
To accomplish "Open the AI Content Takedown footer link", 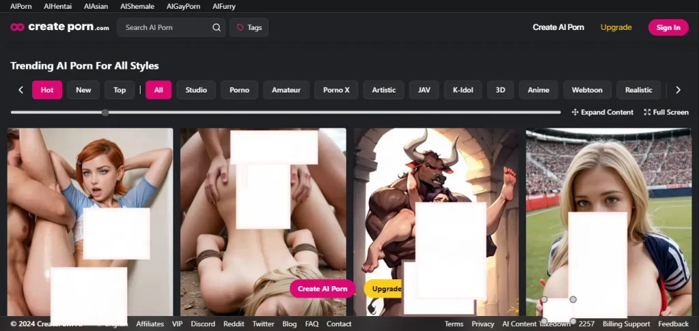I will click(x=537, y=324).
